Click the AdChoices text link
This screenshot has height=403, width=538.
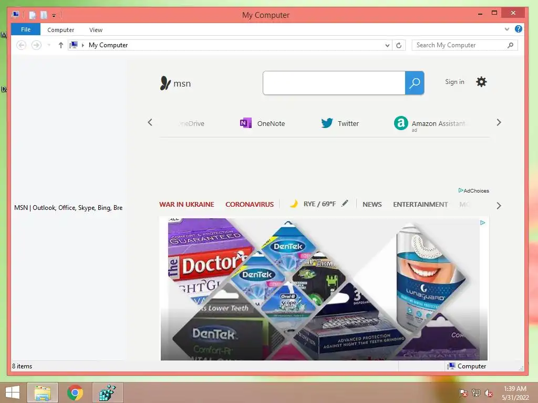point(476,190)
